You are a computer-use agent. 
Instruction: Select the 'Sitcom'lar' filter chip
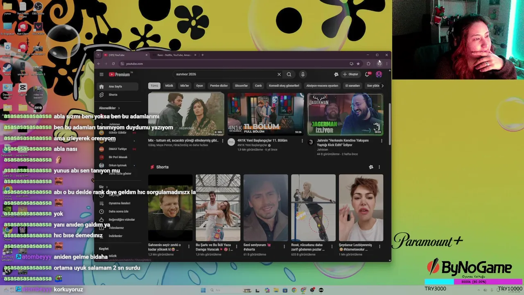click(x=241, y=86)
